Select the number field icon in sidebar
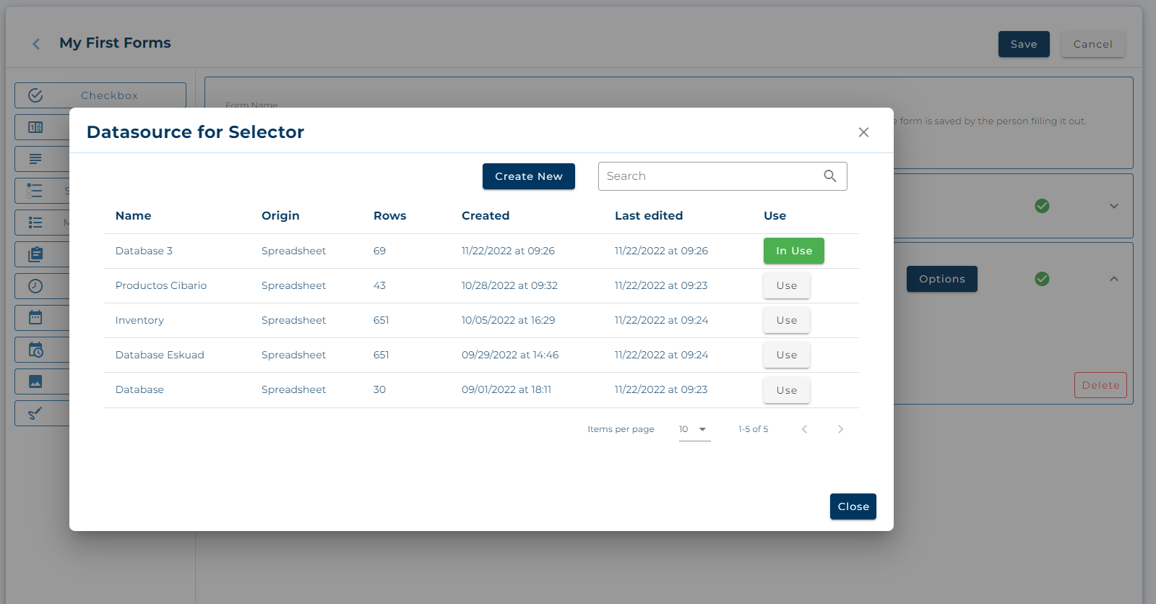1156x604 pixels. (x=35, y=127)
